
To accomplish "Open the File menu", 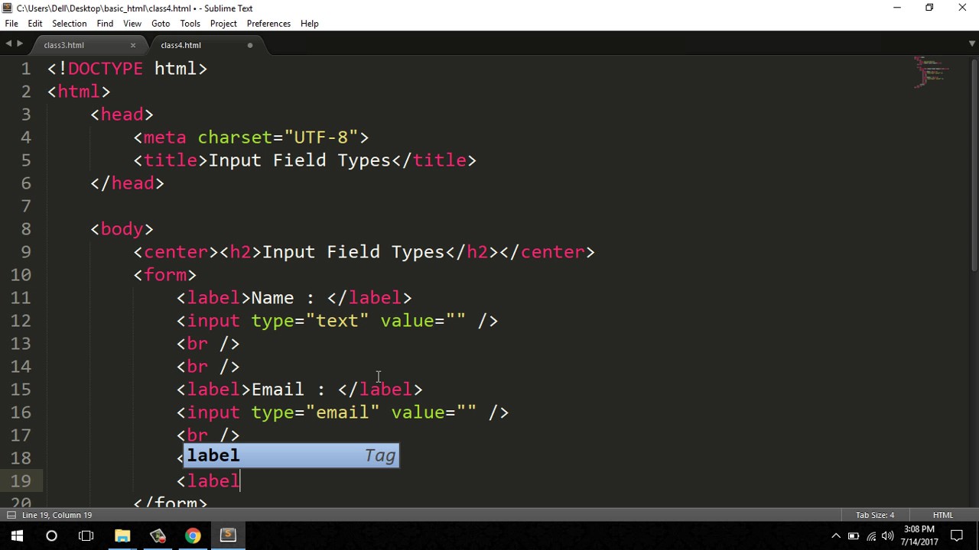I will (x=11, y=24).
